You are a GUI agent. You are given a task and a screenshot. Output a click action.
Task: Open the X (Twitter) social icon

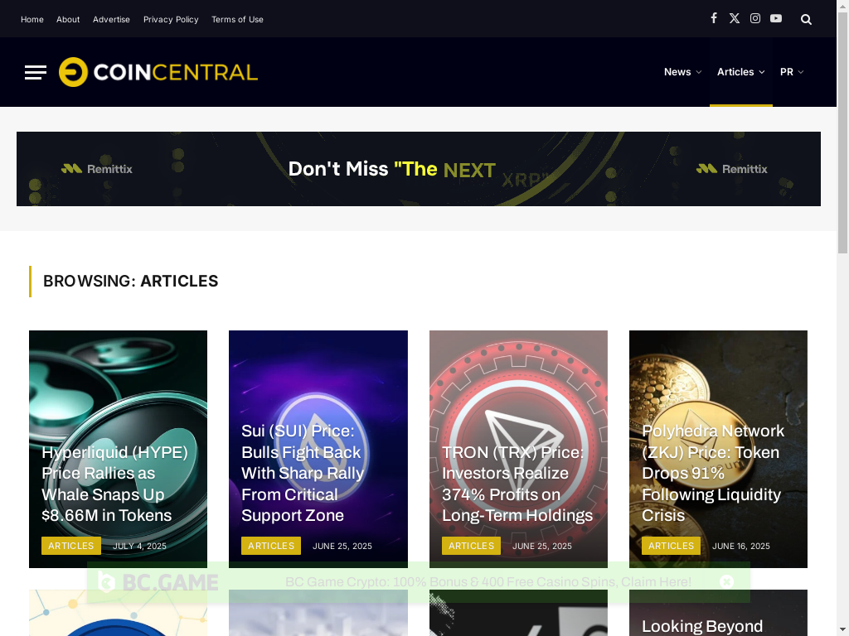point(735,18)
